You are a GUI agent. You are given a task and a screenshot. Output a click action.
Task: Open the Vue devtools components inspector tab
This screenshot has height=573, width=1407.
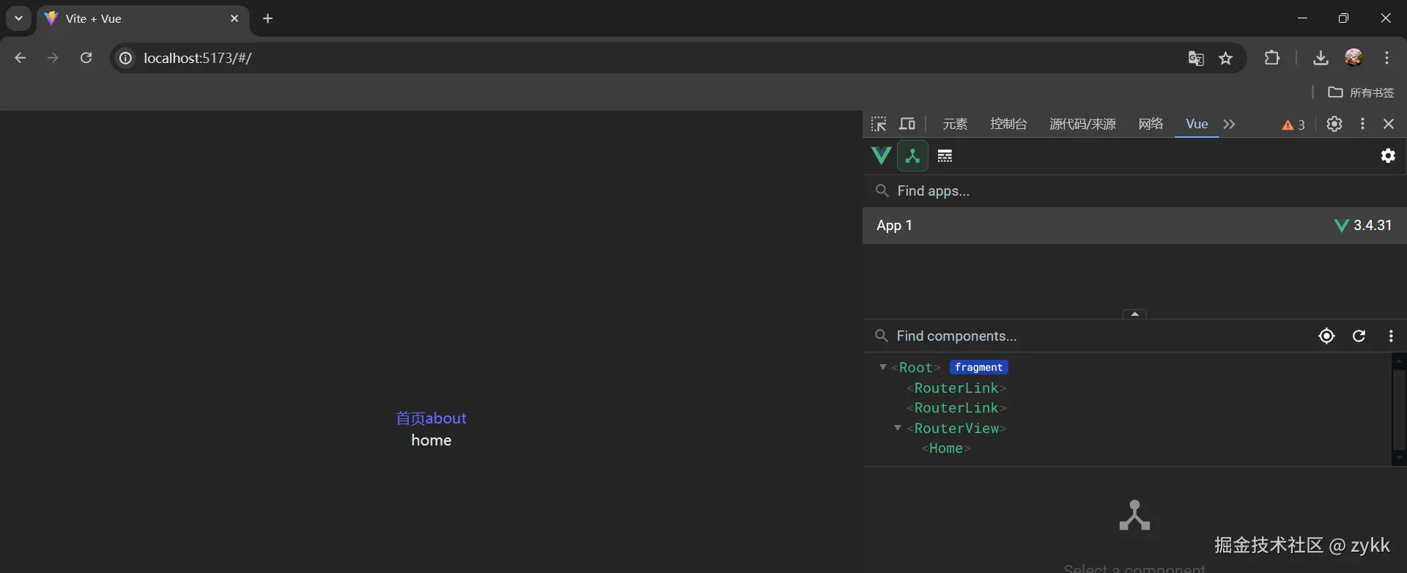coord(912,155)
